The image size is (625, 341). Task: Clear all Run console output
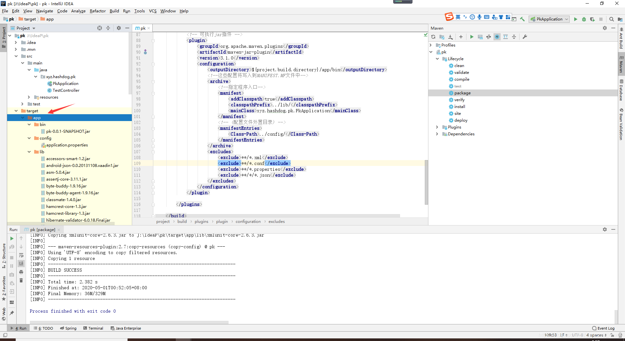pos(21,280)
